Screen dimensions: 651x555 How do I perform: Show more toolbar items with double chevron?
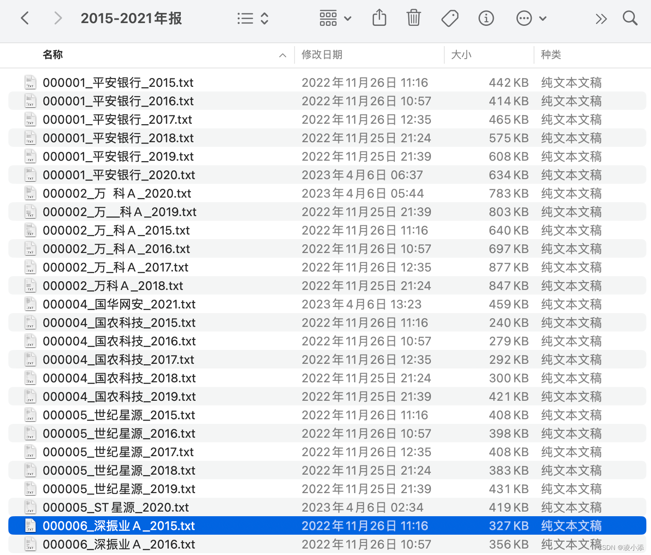point(601,19)
